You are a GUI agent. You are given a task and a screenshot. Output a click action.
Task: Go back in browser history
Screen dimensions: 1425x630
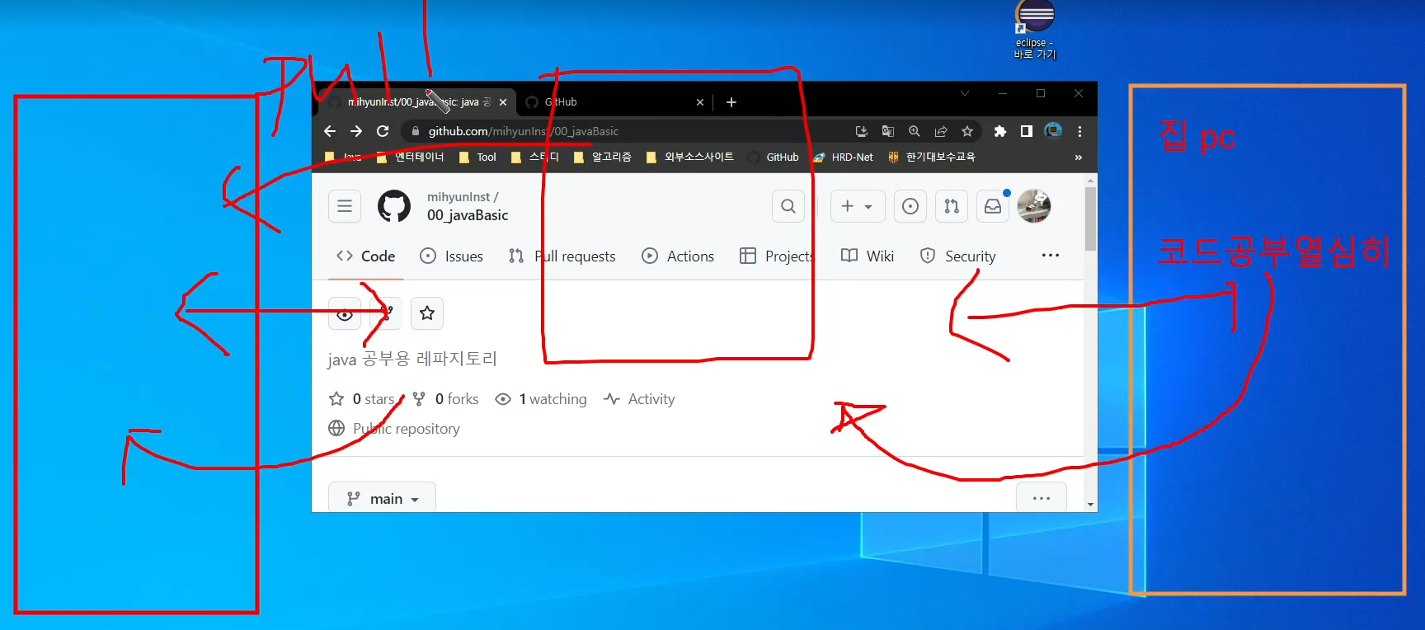330,131
